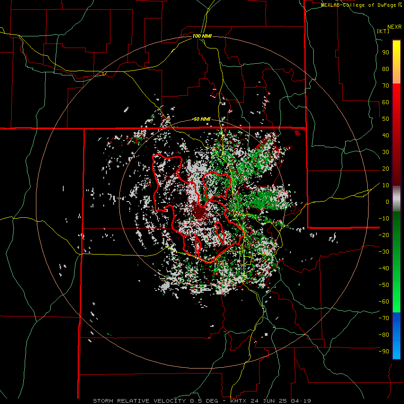Click the -80 value on velocity scale
Screen dimensions: 404x404
pyautogui.click(x=384, y=335)
